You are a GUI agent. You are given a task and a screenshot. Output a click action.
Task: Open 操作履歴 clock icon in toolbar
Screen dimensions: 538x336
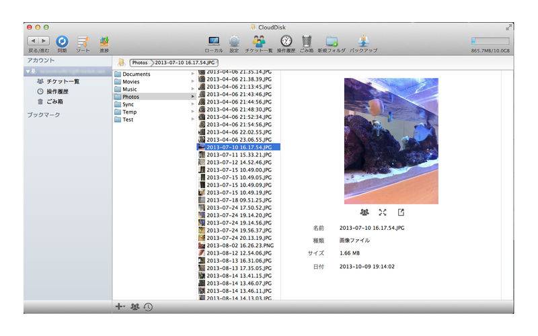(286, 41)
